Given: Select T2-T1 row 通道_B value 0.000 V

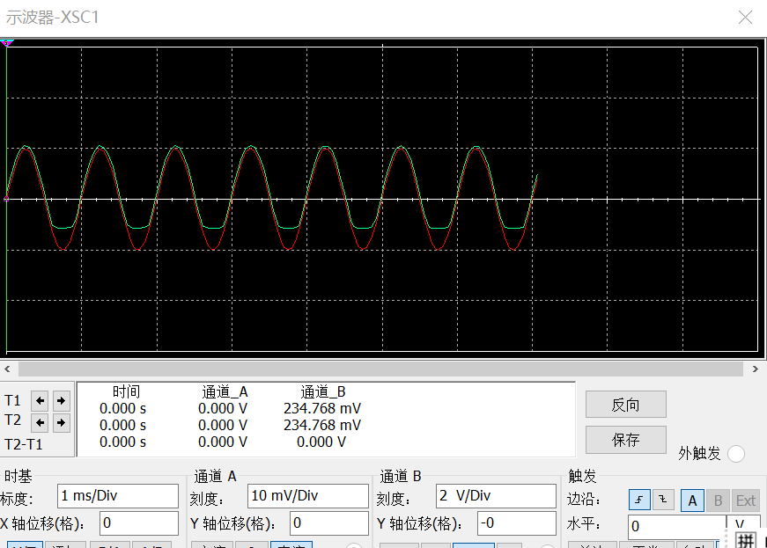Looking at the screenshot, I should point(321,442).
